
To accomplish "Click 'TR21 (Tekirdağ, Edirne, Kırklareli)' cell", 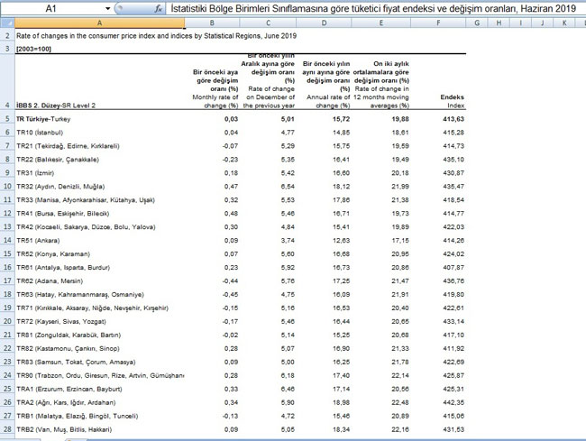I will pyautogui.click(x=68, y=146).
